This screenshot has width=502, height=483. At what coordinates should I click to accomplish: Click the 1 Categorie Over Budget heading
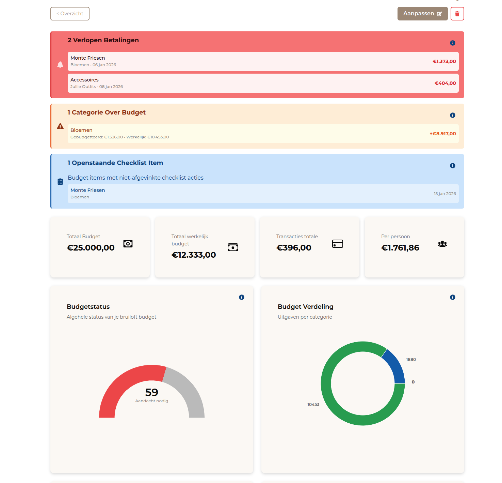coord(107,112)
